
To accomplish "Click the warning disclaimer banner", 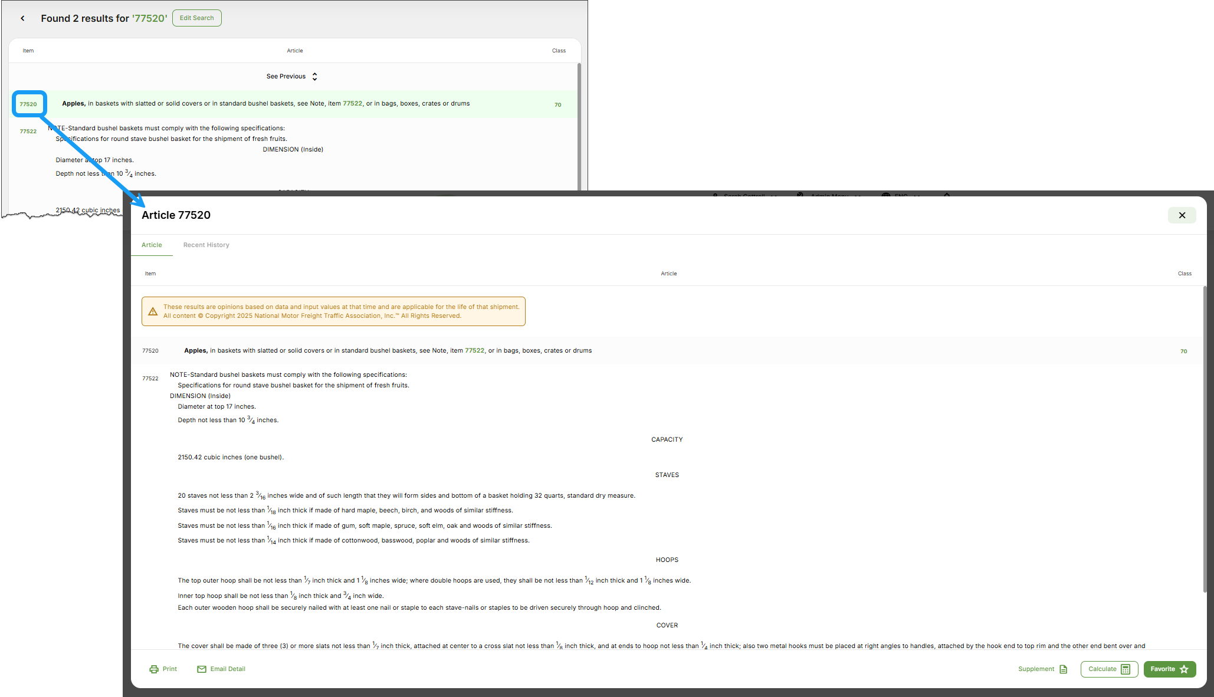I will coord(333,311).
